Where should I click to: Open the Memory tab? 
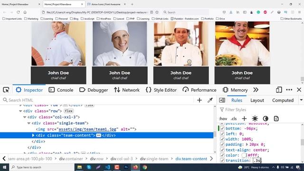[x=235, y=90]
